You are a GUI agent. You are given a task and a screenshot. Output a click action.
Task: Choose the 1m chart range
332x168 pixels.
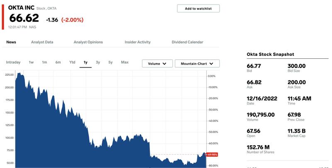tap(44, 62)
